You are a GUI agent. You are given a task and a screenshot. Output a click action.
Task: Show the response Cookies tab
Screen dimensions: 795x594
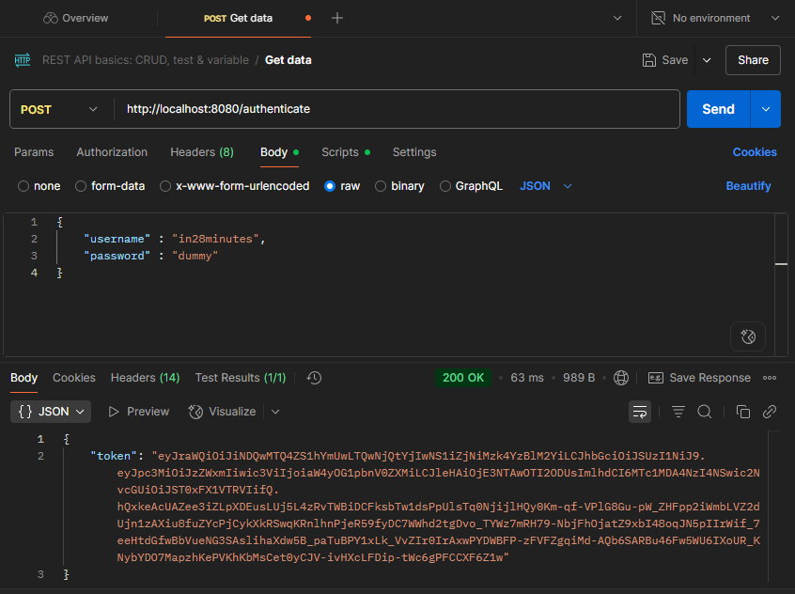[x=74, y=378]
